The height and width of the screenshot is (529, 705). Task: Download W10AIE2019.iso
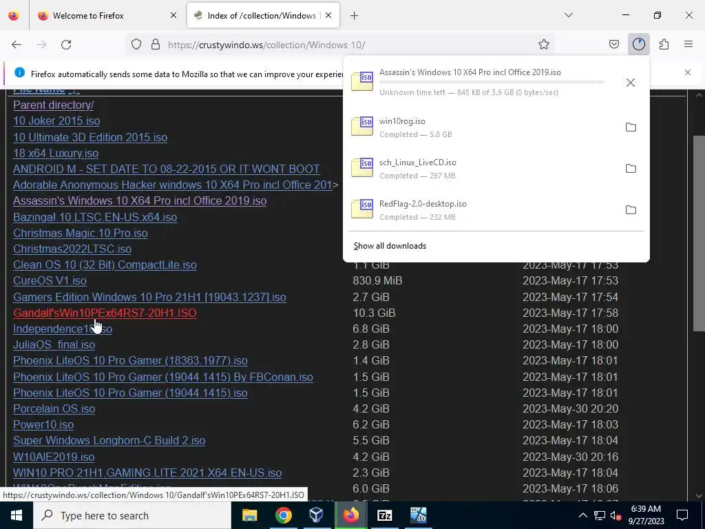54,457
